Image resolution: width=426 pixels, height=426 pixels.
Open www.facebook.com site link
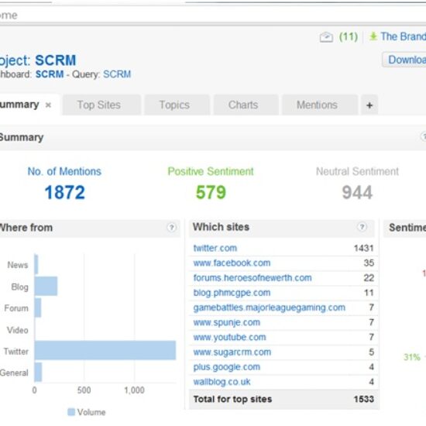click(x=232, y=263)
